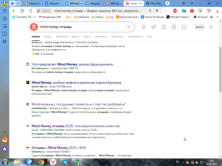Clear the search query with the X
This screenshot has height=166, width=222.
tap(129, 27)
